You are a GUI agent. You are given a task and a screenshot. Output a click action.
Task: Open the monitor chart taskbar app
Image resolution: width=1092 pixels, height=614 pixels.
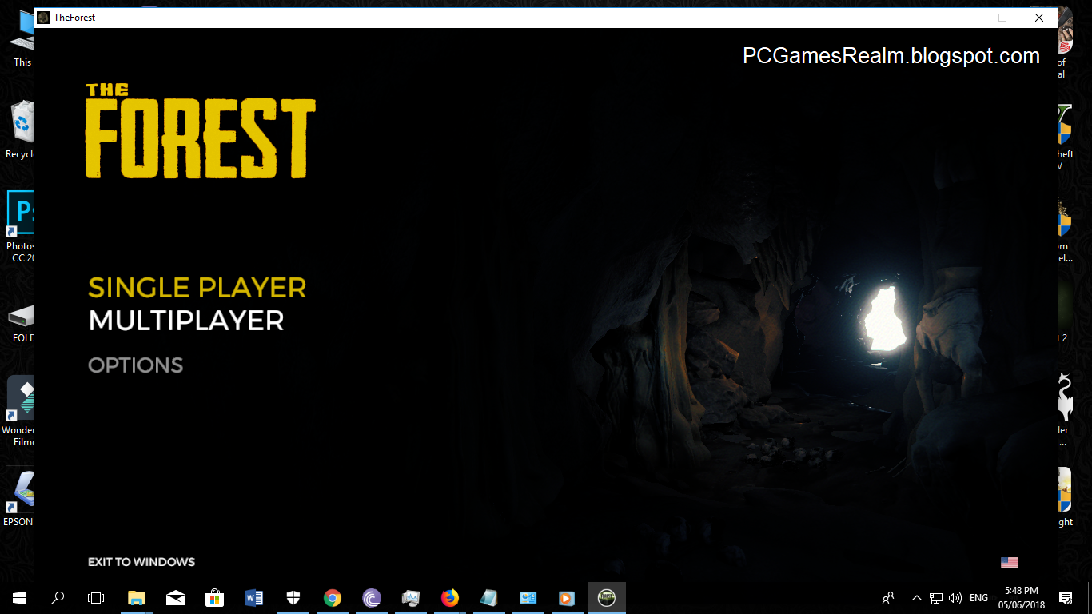click(411, 598)
